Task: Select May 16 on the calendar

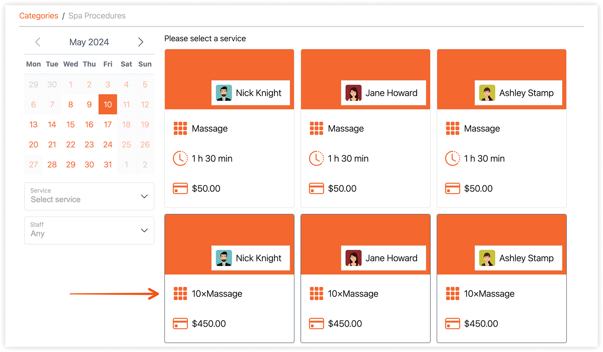Action: [x=89, y=124]
